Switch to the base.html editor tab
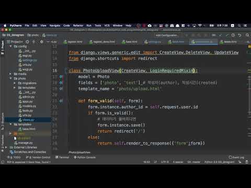The width and height of the screenshot is (251, 188). point(130,42)
